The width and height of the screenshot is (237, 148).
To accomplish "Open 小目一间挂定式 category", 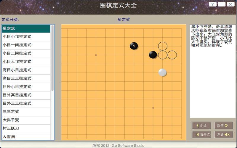I will [x=26, y=45].
